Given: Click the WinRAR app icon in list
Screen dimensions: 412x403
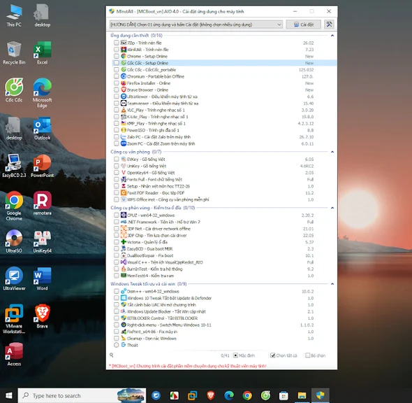Looking at the screenshot, I should click(x=124, y=50).
